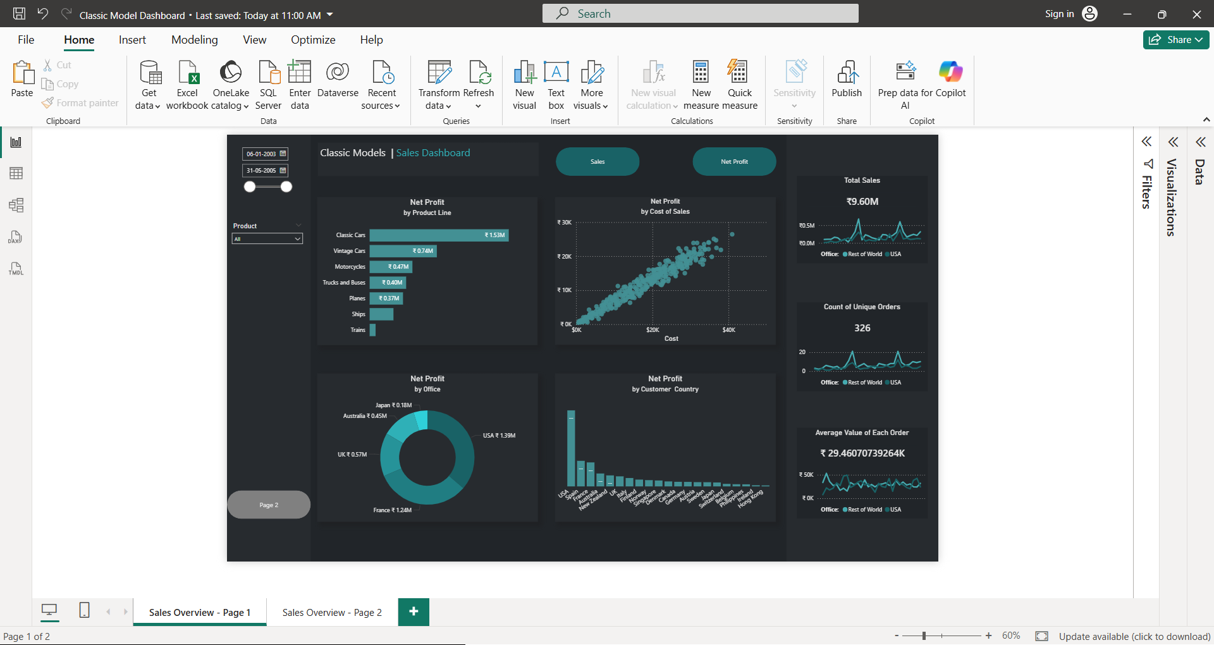This screenshot has height=645, width=1214.
Task: Toggle the Sales bookmark button on the dashboard
Action: click(x=597, y=161)
